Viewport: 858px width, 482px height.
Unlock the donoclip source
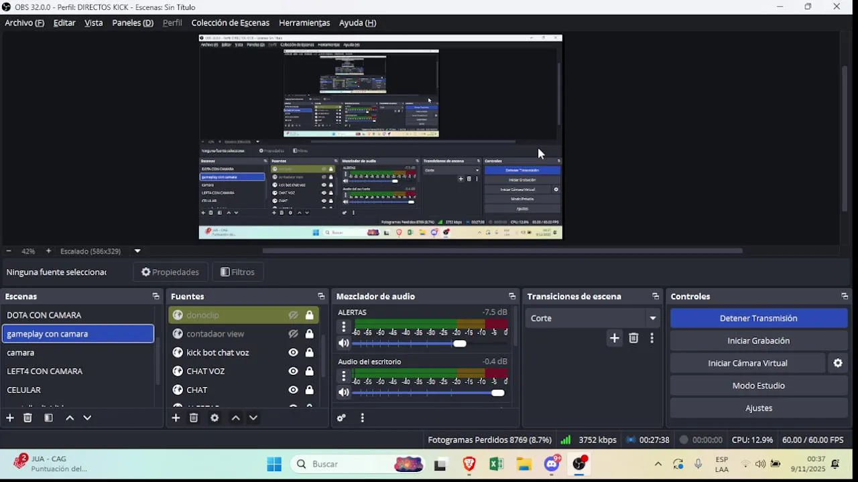point(310,315)
